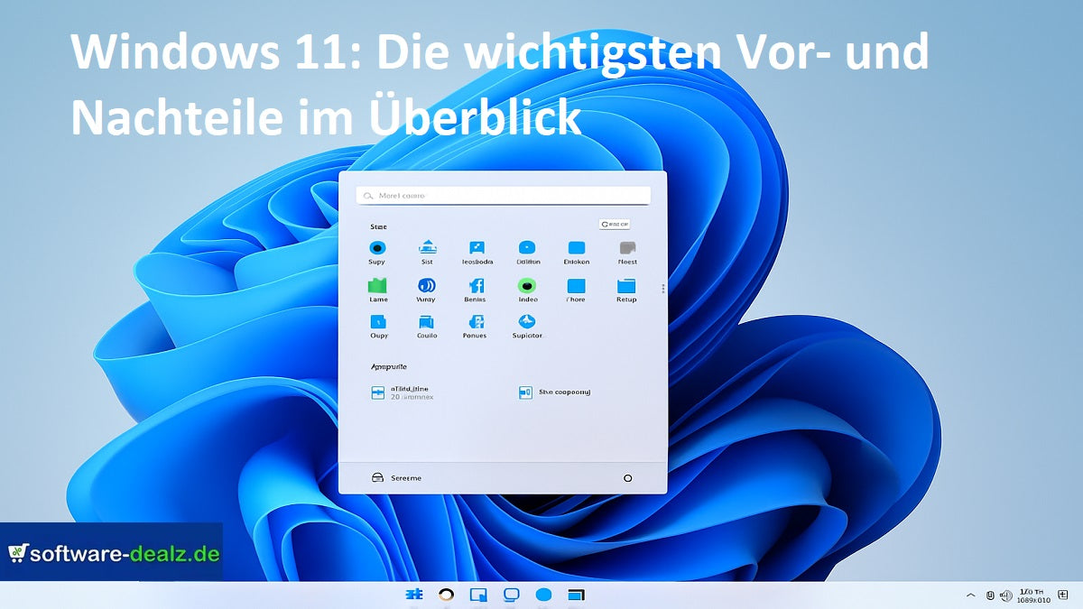Expand hidden icons with the tray chevron

tap(972, 595)
